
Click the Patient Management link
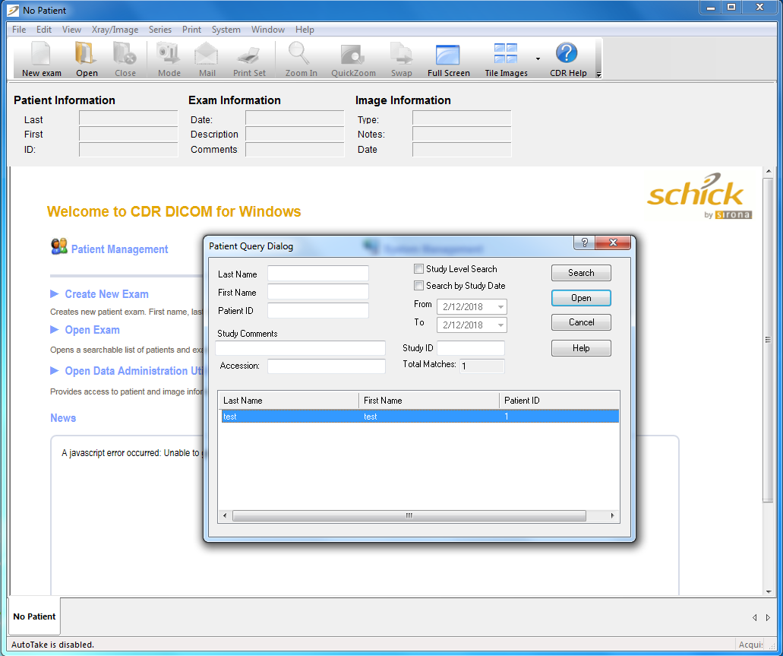coord(119,249)
